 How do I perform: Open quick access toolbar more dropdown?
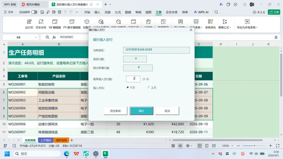coord(77,12)
